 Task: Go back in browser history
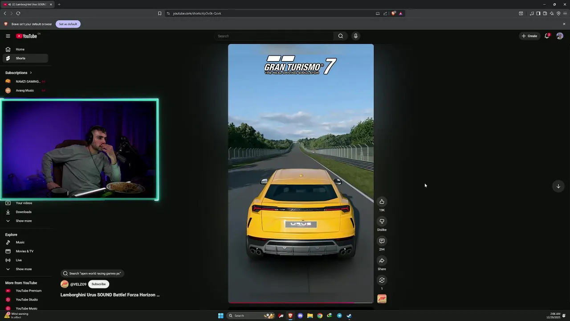(5, 13)
